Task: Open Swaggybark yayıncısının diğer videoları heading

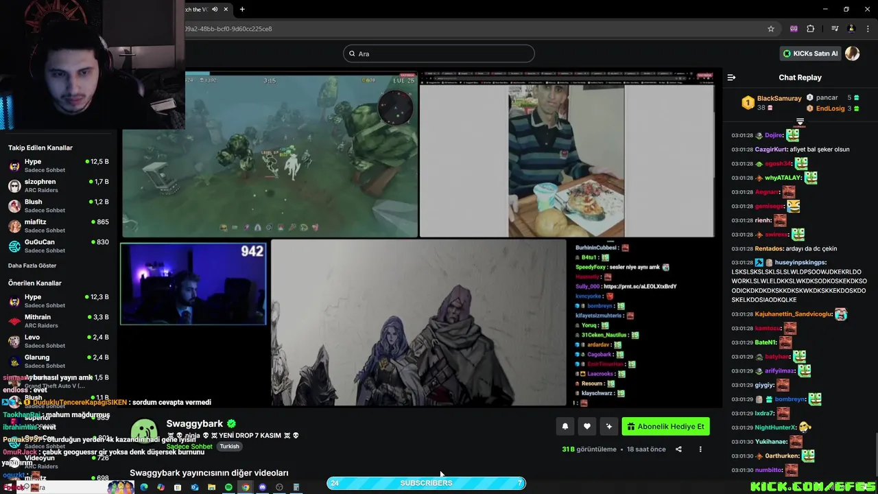Action: (x=209, y=473)
